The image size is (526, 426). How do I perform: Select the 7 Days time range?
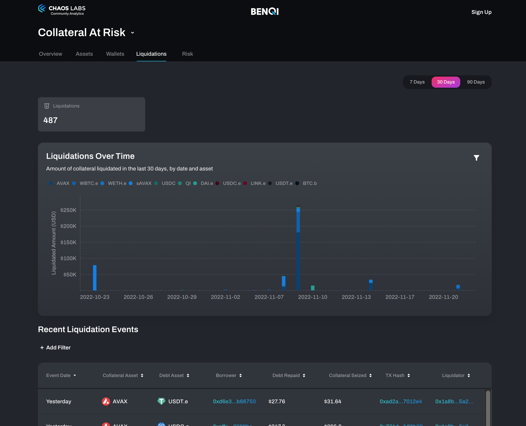tap(417, 82)
